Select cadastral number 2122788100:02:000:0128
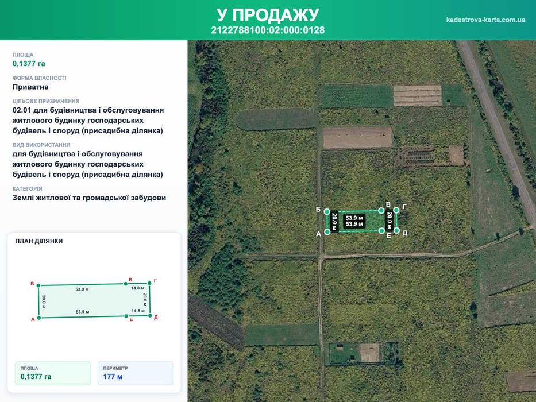The width and height of the screenshot is (536, 402). coord(268,30)
